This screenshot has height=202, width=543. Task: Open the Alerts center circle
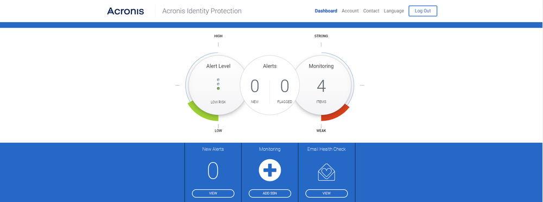coord(270,85)
